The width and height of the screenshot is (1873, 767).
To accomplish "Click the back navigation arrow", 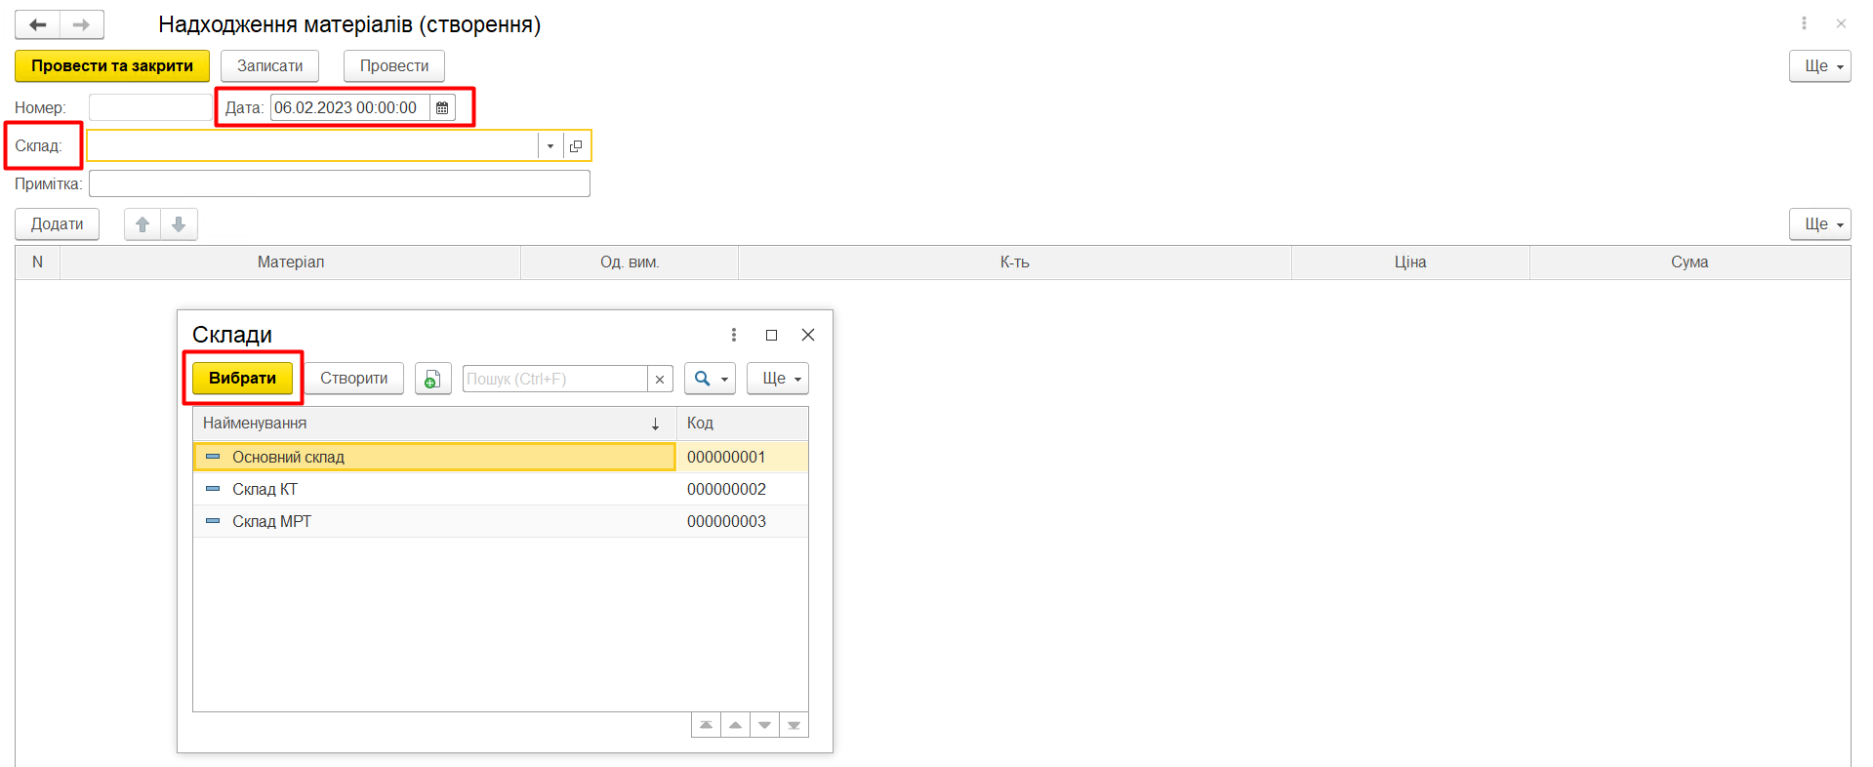I will pos(38,24).
